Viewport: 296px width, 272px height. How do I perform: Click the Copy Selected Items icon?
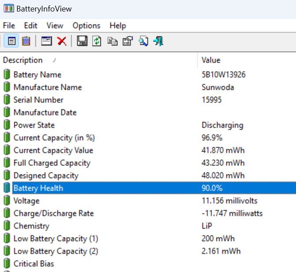(x=113, y=41)
